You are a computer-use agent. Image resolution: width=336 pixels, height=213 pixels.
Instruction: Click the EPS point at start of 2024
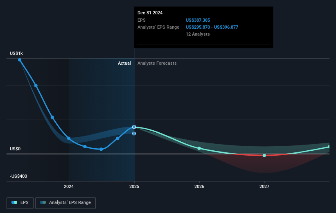coord(69,138)
